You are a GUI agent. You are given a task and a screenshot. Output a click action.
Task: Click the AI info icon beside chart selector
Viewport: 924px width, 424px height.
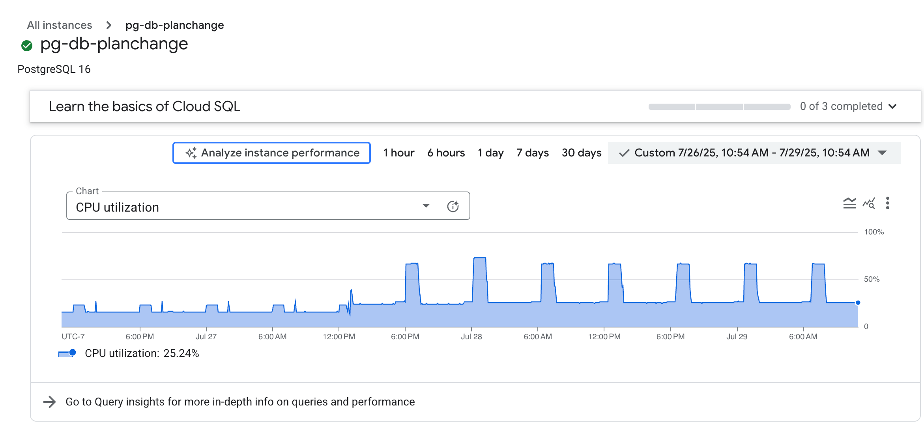pos(453,206)
